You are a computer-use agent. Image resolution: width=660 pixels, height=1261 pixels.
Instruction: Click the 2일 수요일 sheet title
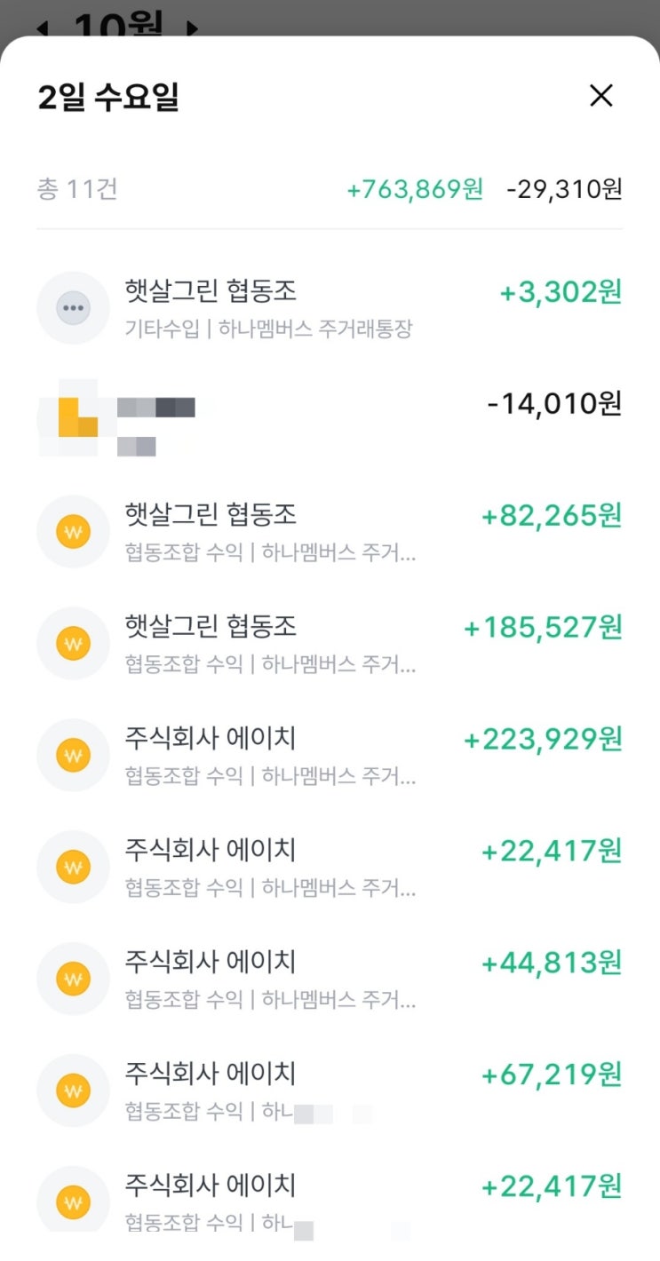coord(108,98)
